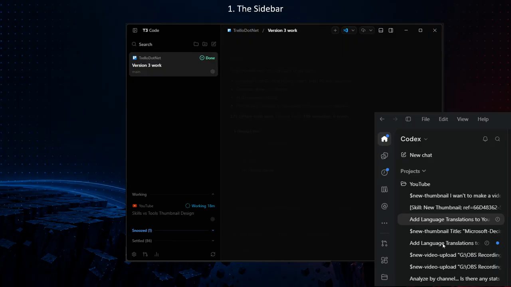Open the Help menu in Codex window
The width and height of the screenshot is (511, 287).
coord(483,119)
